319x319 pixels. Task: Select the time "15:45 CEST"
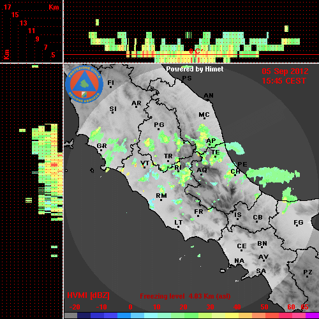[x=284, y=81]
